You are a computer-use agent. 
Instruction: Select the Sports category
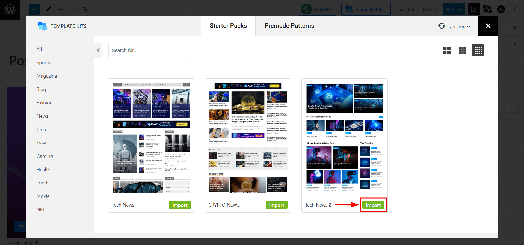pos(43,63)
